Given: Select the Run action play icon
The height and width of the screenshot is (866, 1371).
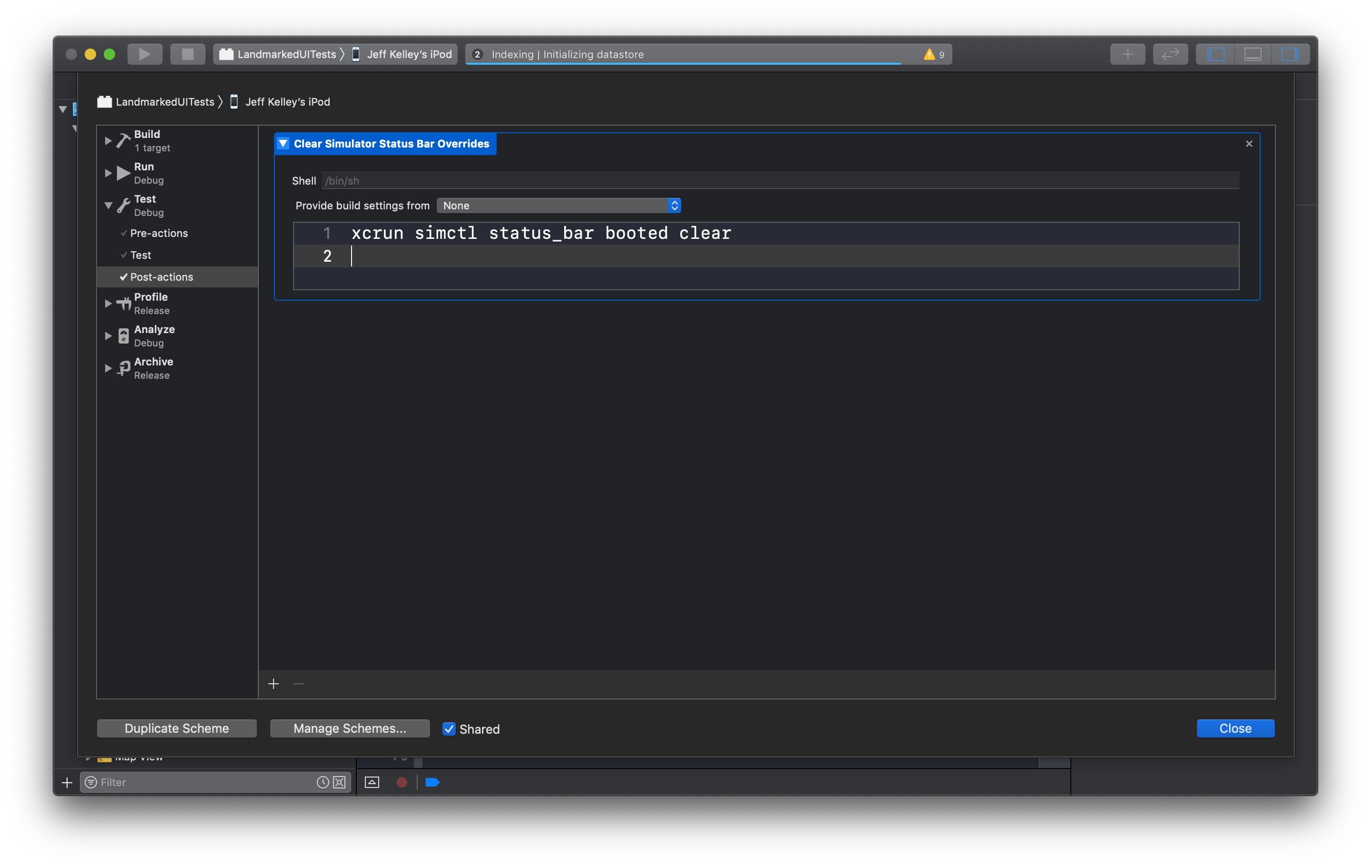Looking at the screenshot, I should point(124,173).
